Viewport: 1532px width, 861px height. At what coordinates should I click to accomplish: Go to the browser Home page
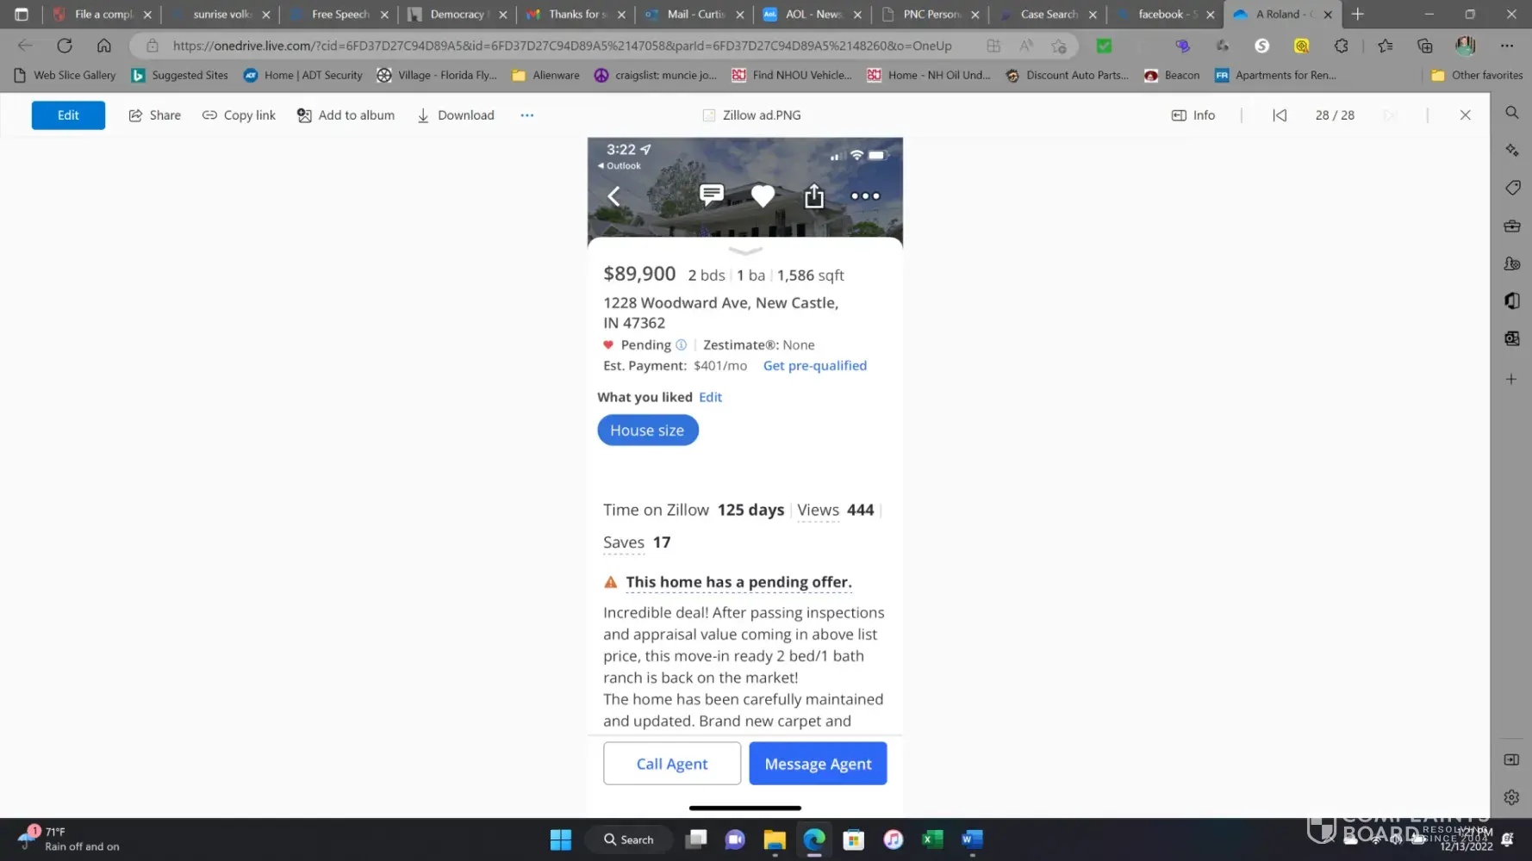click(104, 46)
